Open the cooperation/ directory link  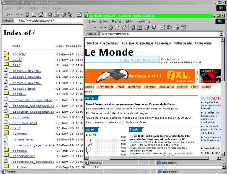coord(24,156)
